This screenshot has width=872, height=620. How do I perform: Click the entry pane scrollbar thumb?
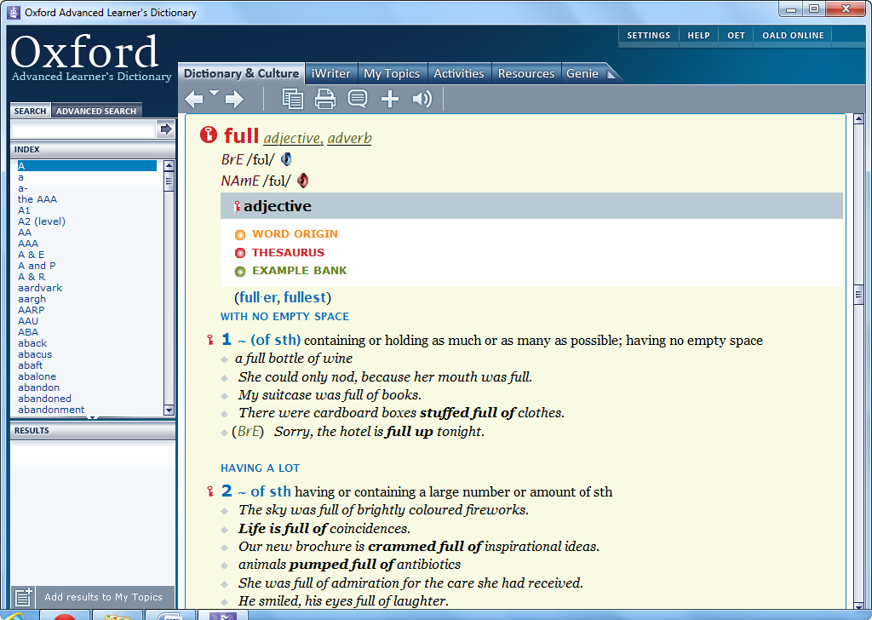(x=858, y=295)
